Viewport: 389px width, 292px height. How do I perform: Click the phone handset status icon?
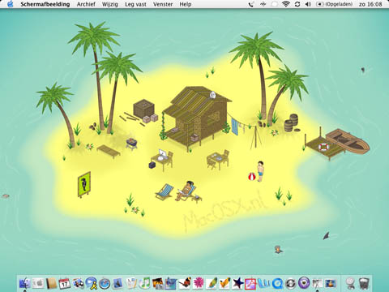point(251,4)
